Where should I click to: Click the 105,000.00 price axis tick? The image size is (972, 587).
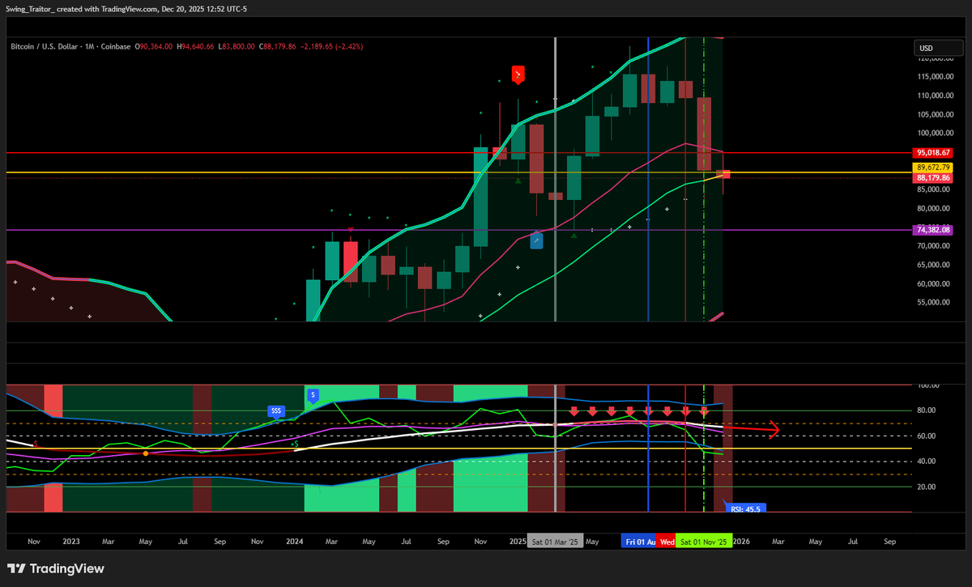pos(934,114)
